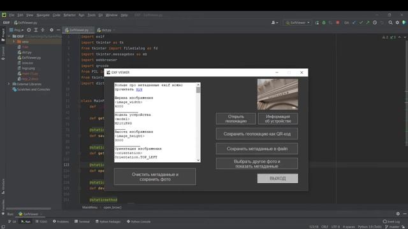Viewport: 408px width, 229px height.
Task: Open the Problems tool window tab
Action: point(61,221)
